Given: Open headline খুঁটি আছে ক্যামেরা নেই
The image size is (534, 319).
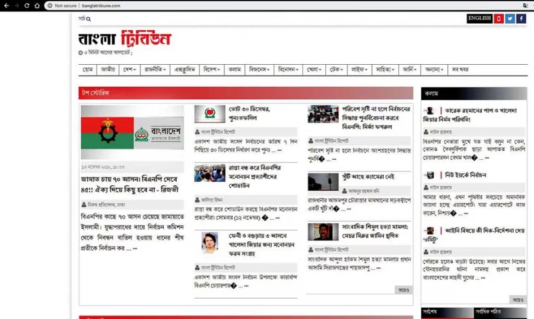Looking at the screenshot, I should point(368,176).
